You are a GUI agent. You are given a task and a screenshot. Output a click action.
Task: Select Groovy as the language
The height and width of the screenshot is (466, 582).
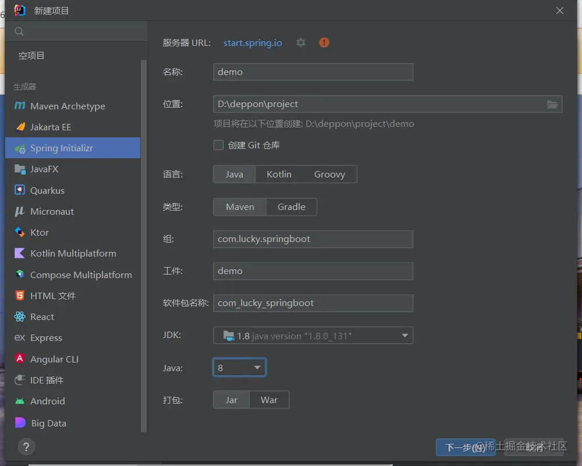coord(329,175)
